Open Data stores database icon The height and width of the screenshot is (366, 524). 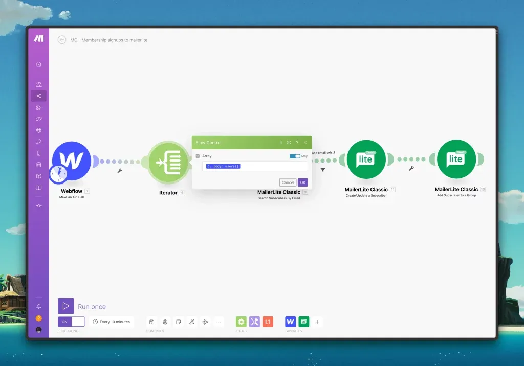(x=39, y=165)
